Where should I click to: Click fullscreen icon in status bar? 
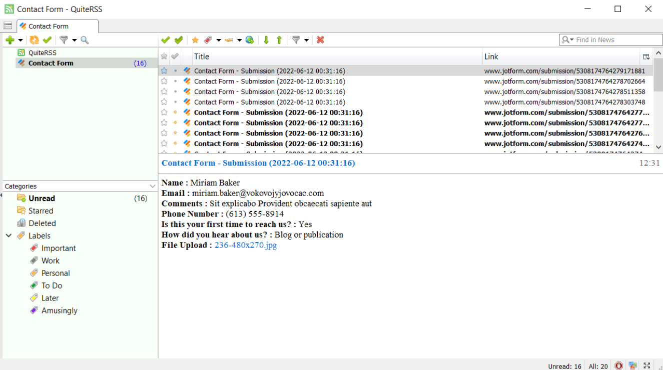[x=647, y=366]
